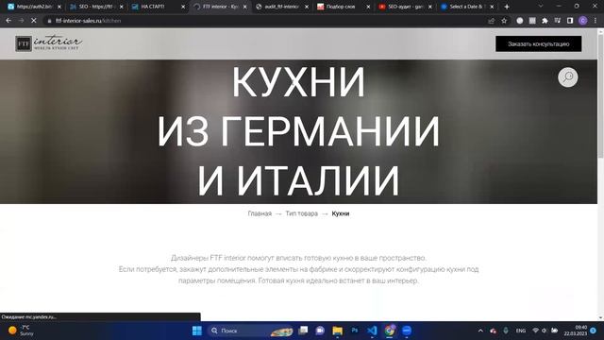Open the clock and date 22.03.2023
The width and height of the screenshot is (604, 340).
pyautogui.click(x=576, y=331)
